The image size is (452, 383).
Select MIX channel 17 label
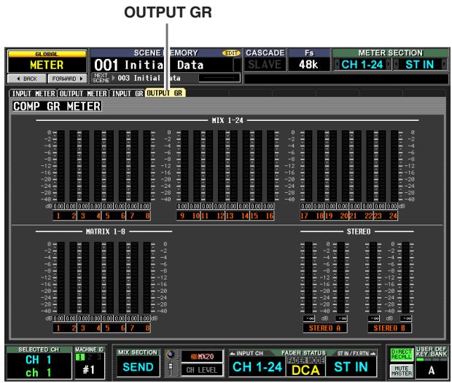(x=305, y=216)
